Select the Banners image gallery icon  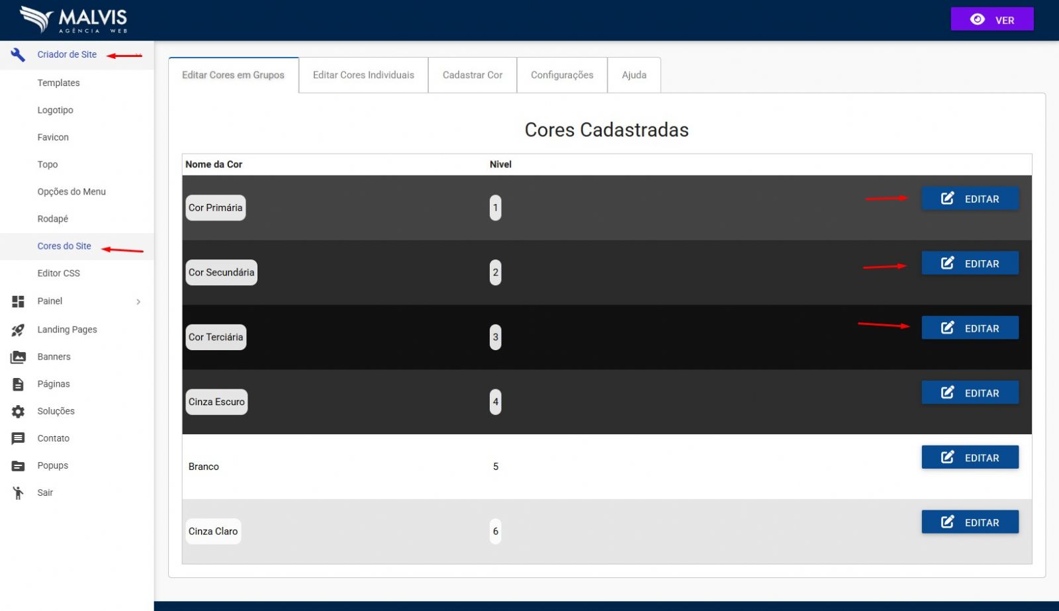tap(18, 357)
